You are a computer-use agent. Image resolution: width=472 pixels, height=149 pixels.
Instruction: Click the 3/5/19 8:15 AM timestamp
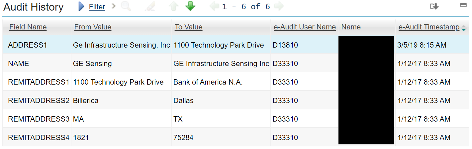422,45
